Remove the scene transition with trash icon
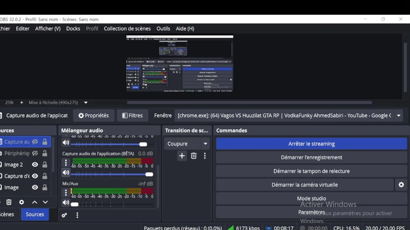410x230 pixels. [194, 156]
